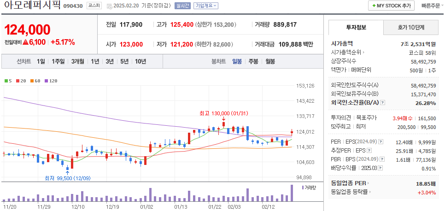Screen dimensions: 445x211
Task: Click the 아모레퍼시픽 stock name heading
Action: 32,5
